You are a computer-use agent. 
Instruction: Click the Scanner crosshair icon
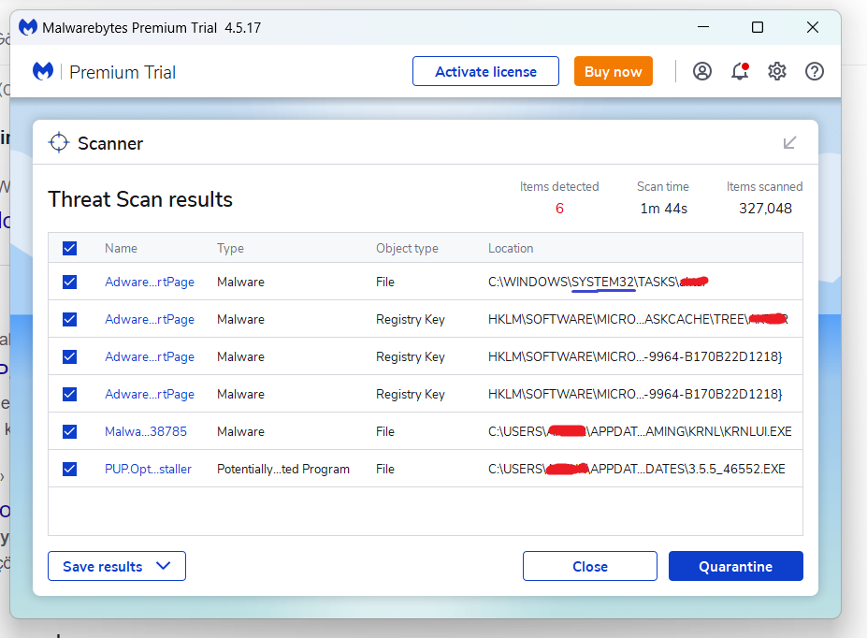coord(59,142)
